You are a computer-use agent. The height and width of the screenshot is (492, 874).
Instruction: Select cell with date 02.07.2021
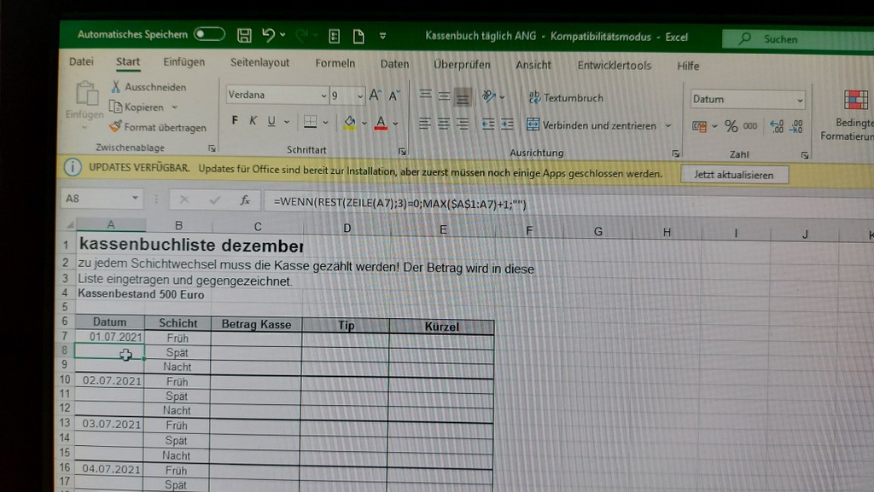tap(112, 380)
